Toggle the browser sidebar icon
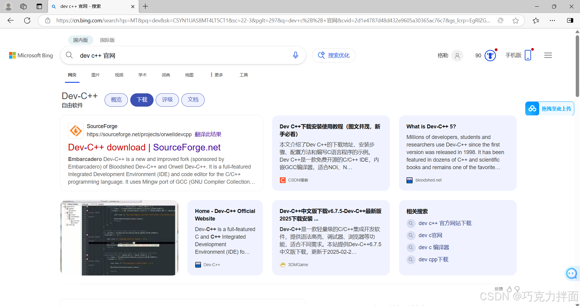This screenshot has width=580, height=306. (x=570, y=21)
